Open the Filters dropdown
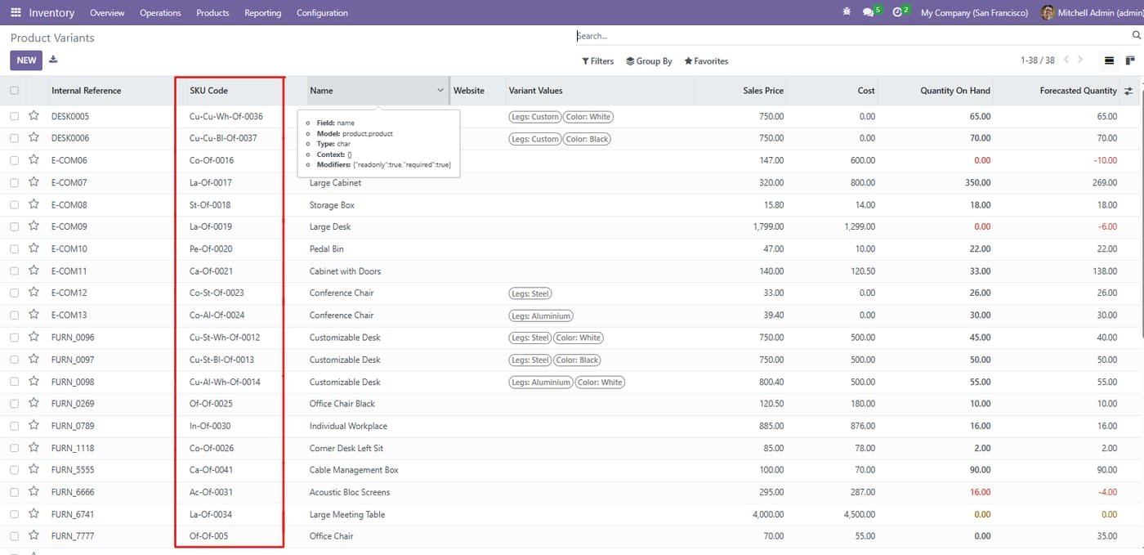The height and width of the screenshot is (555, 1144). point(597,61)
